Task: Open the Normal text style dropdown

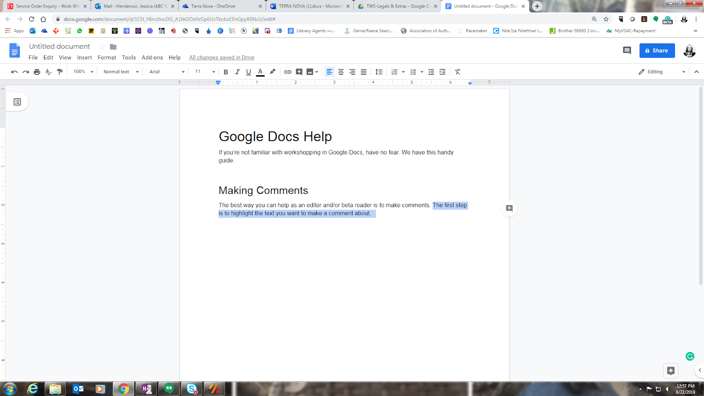Action: (x=121, y=72)
